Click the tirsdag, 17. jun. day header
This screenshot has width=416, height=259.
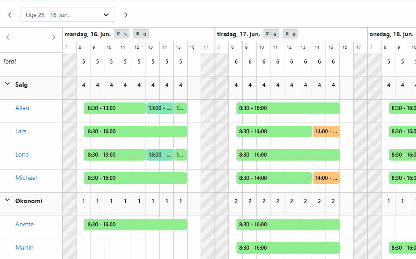coord(238,34)
